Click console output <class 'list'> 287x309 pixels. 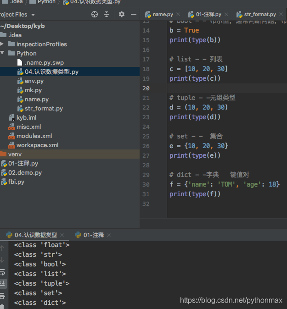tap(40, 274)
